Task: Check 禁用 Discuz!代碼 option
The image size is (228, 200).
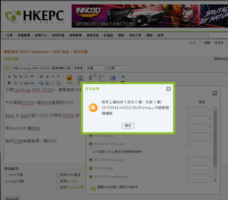Action: (x=58, y=188)
